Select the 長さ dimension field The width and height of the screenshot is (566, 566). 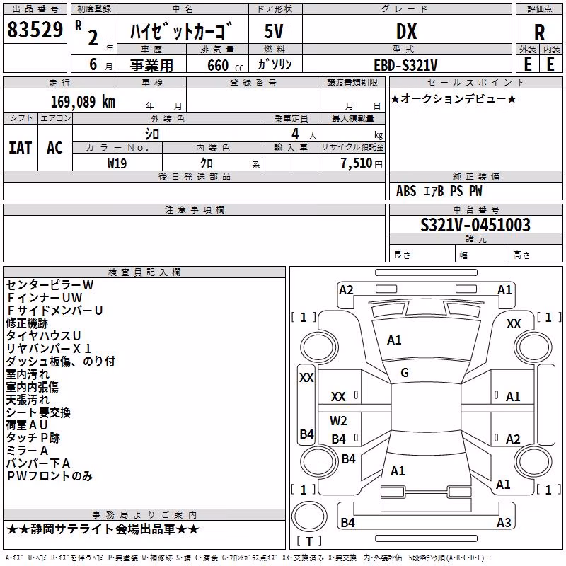click(x=422, y=255)
